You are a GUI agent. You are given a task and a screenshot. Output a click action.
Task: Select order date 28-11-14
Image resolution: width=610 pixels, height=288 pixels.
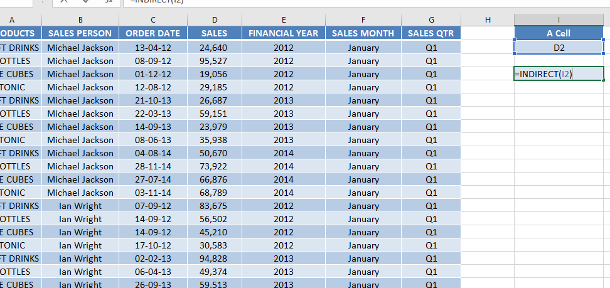point(153,166)
